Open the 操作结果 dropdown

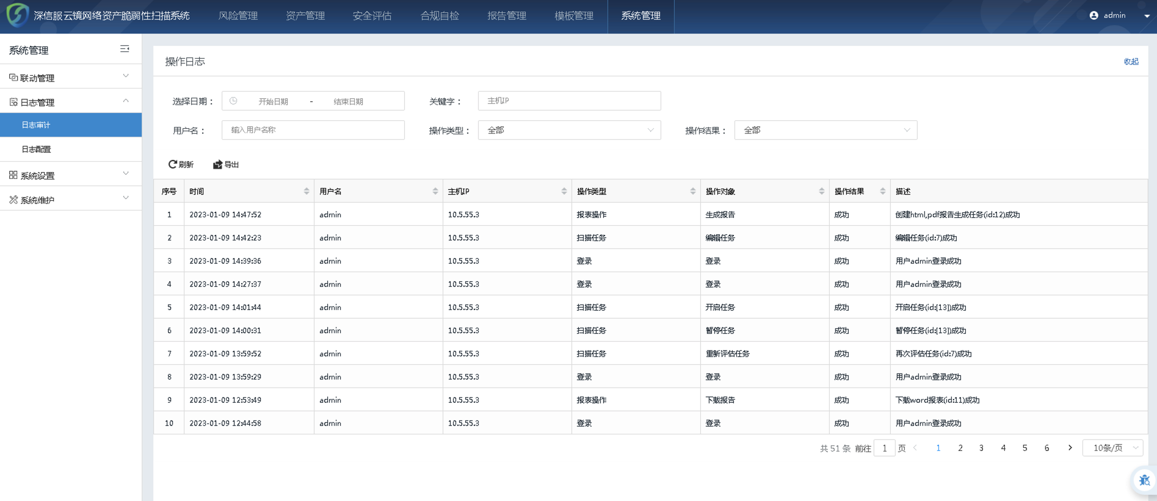826,130
